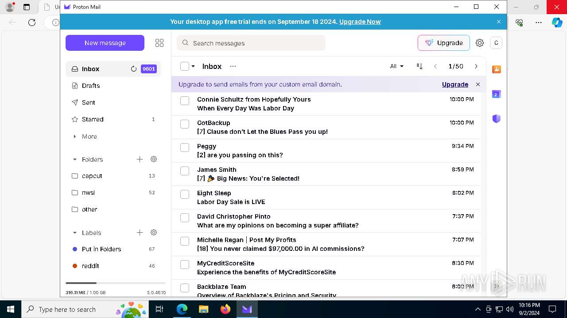
Task: Select the reddit label
Action: click(113, 266)
